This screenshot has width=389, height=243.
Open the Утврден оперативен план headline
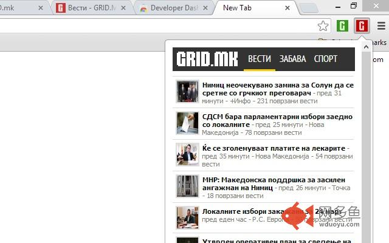tap(277, 241)
